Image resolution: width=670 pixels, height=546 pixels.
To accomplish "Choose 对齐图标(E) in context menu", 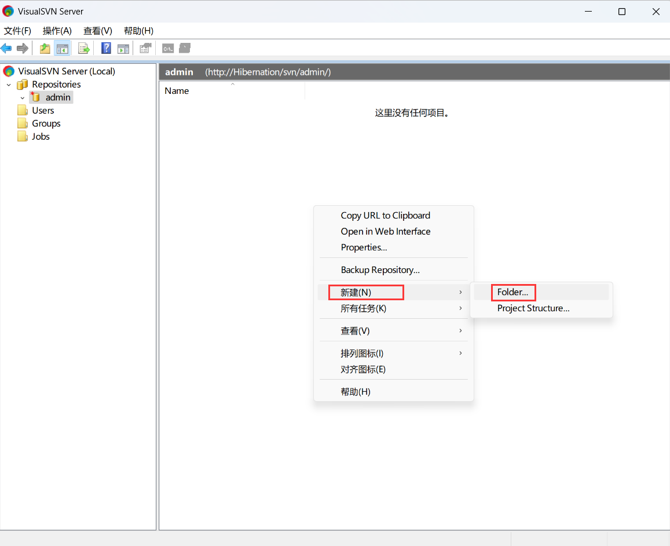I will 393,369.
